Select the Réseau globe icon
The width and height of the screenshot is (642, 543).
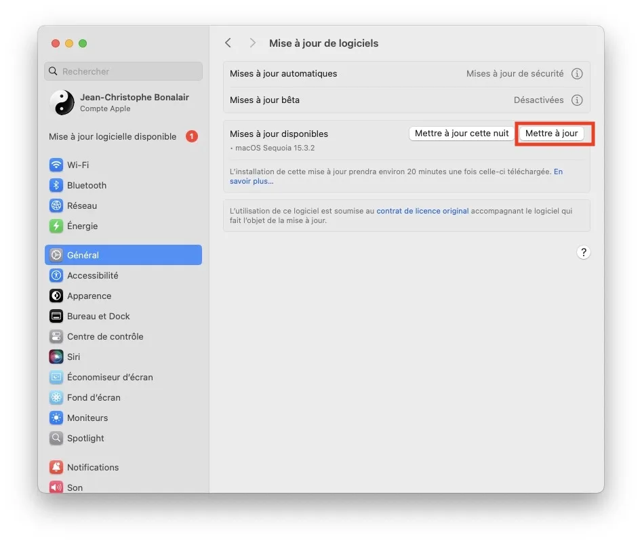[56, 205]
